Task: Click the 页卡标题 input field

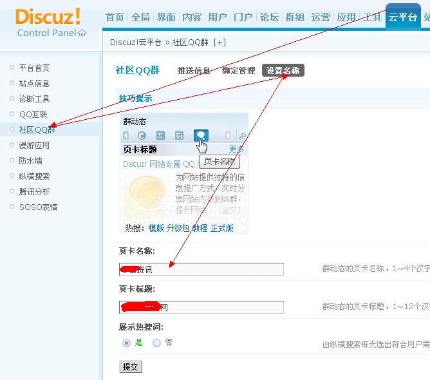Action: [x=201, y=307]
